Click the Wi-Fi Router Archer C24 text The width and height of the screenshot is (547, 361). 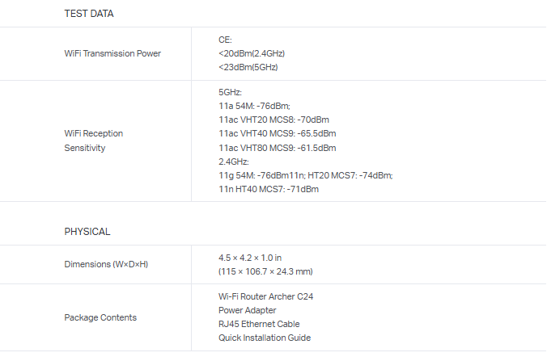click(x=265, y=296)
